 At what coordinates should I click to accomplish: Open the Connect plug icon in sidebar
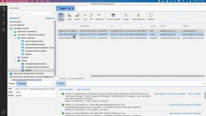[x=4, y=23]
